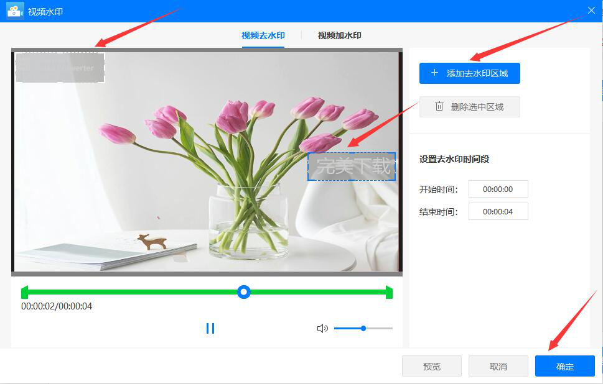Click the video watermark app logo icon
Viewport: 603px width, 384px height.
(x=15, y=11)
